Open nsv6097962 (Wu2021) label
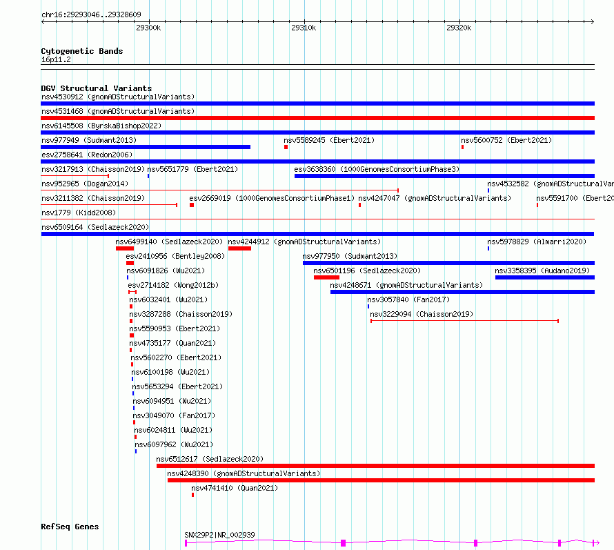The height and width of the screenshot is (550, 614). pos(174,444)
